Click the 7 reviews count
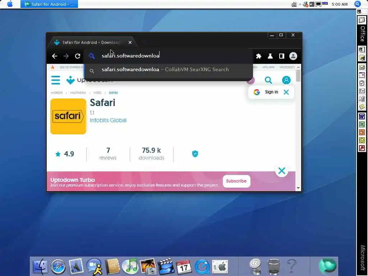Viewport: 368px width, 276px height. pos(108,154)
